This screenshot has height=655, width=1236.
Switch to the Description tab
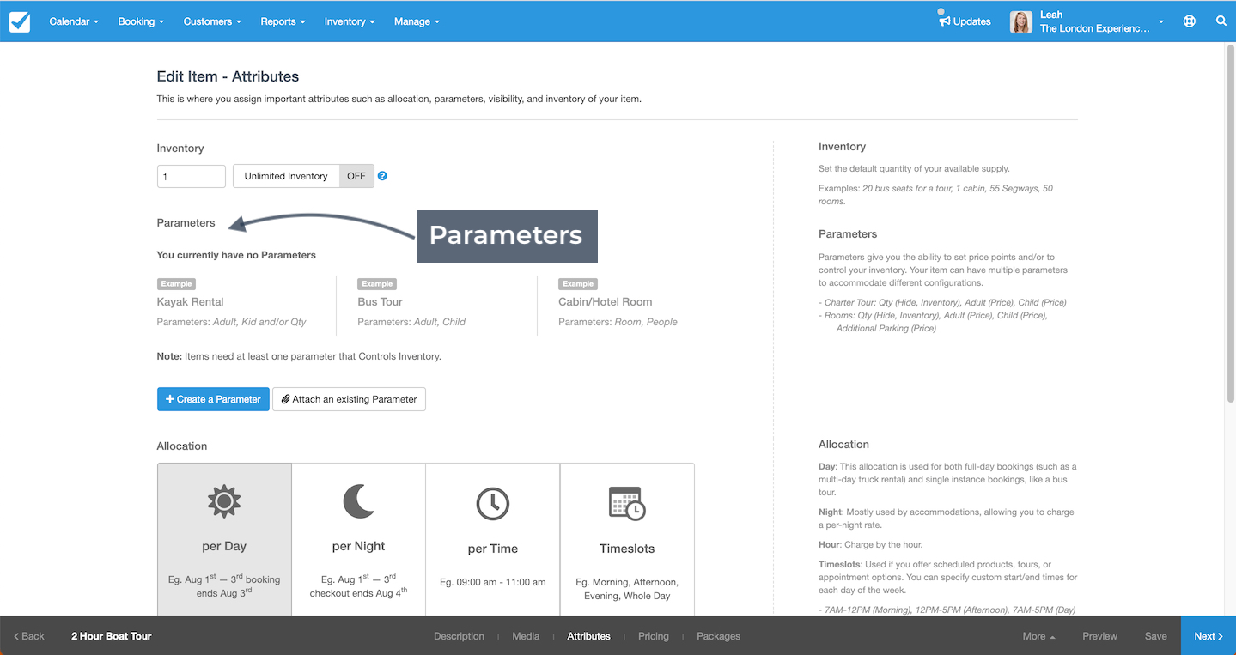click(459, 636)
